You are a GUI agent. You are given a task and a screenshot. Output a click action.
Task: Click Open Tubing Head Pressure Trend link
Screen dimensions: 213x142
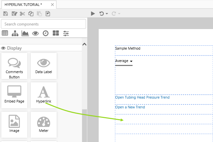(x=142, y=97)
